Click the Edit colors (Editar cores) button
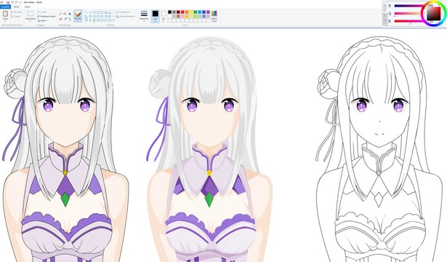Viewport: 447px width, 262px height. point(214,16)
